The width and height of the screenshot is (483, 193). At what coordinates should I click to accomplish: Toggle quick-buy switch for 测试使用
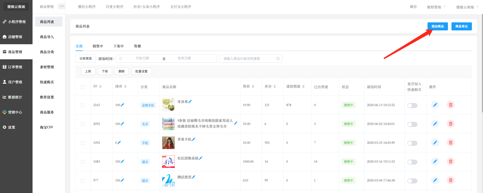point(412,181)
